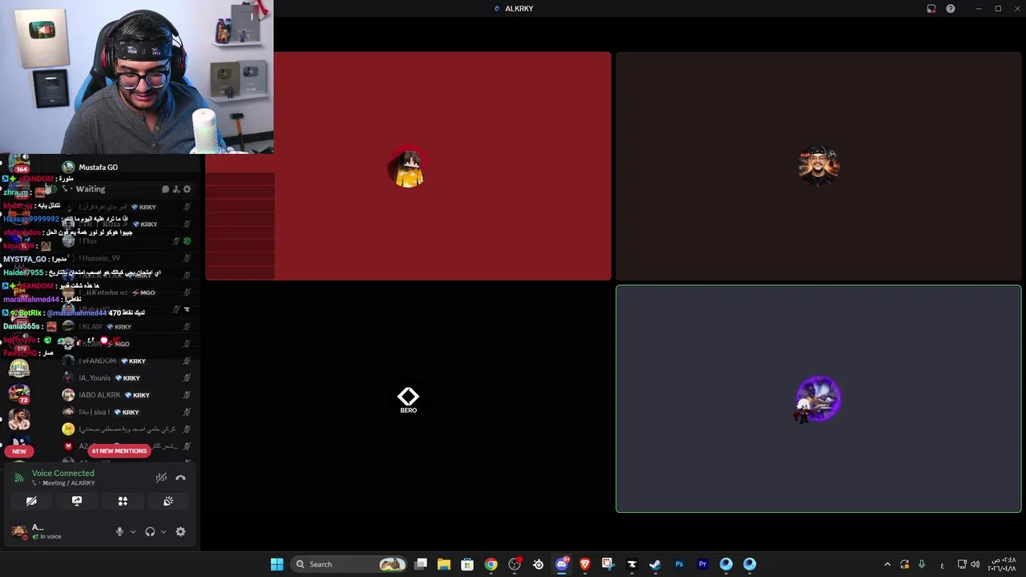Viewport: 1026px width, 577px height.
Task: Toggle microphone mute in user panel
Action: click(x=119, y=531)
